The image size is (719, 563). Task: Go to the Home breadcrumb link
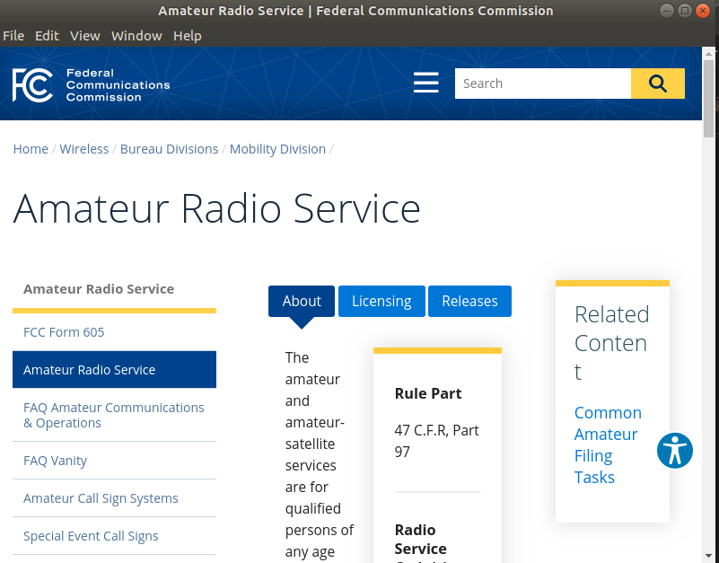click(x=31, y=149)
